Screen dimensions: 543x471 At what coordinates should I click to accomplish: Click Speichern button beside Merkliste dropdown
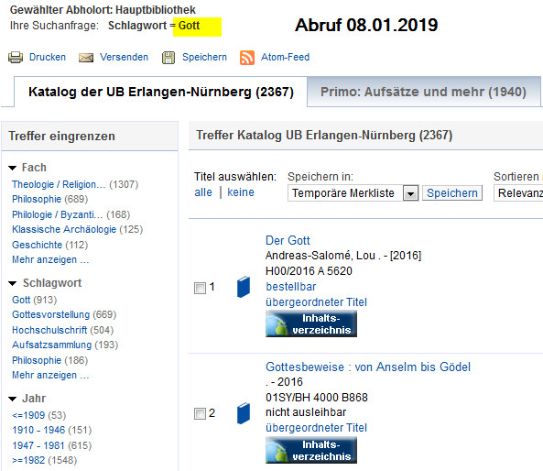coord(452,193)
